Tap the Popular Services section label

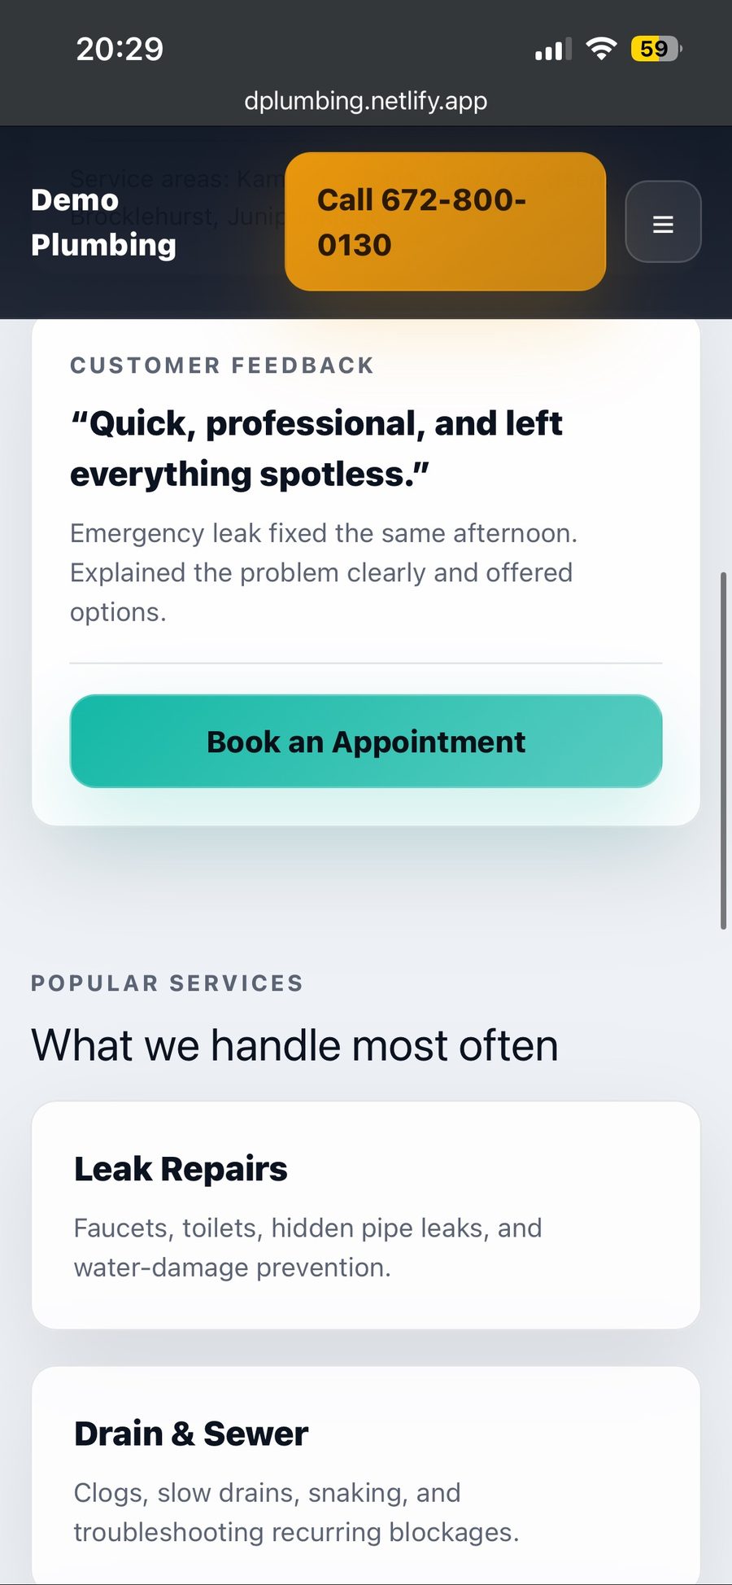coord(167,983)
